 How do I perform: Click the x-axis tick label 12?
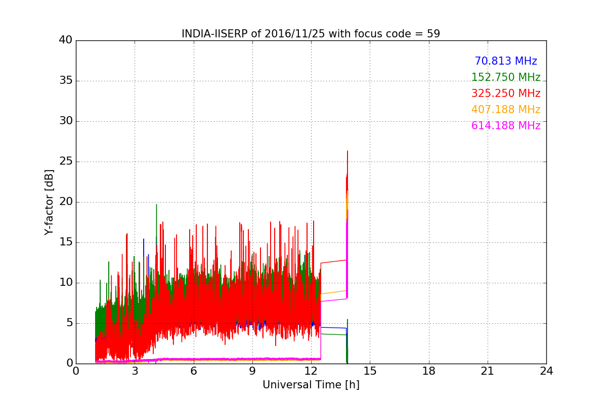pyautogui.click(x=311, y=371)
